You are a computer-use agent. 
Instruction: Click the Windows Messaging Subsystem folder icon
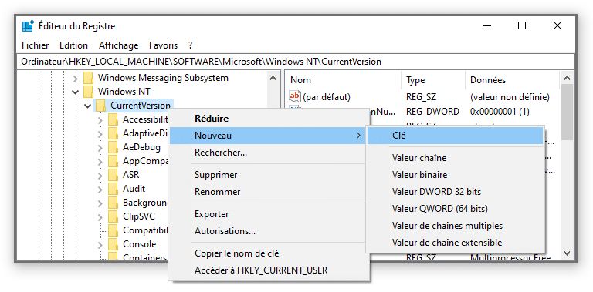tap(88, 78)
